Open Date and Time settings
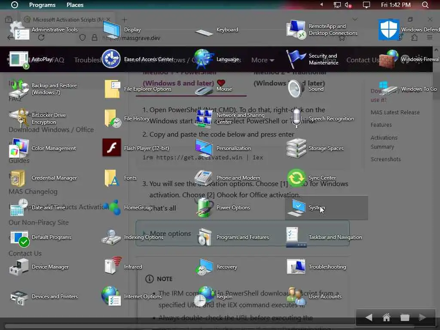This screenshot has height=330, width=440. [38, 208]
